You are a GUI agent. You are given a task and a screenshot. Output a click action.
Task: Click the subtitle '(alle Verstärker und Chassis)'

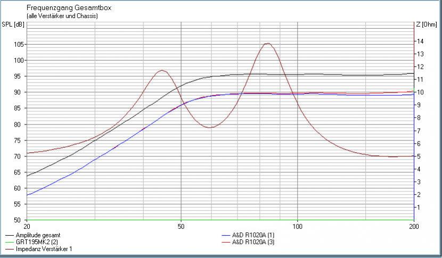[x=62, y=16]
